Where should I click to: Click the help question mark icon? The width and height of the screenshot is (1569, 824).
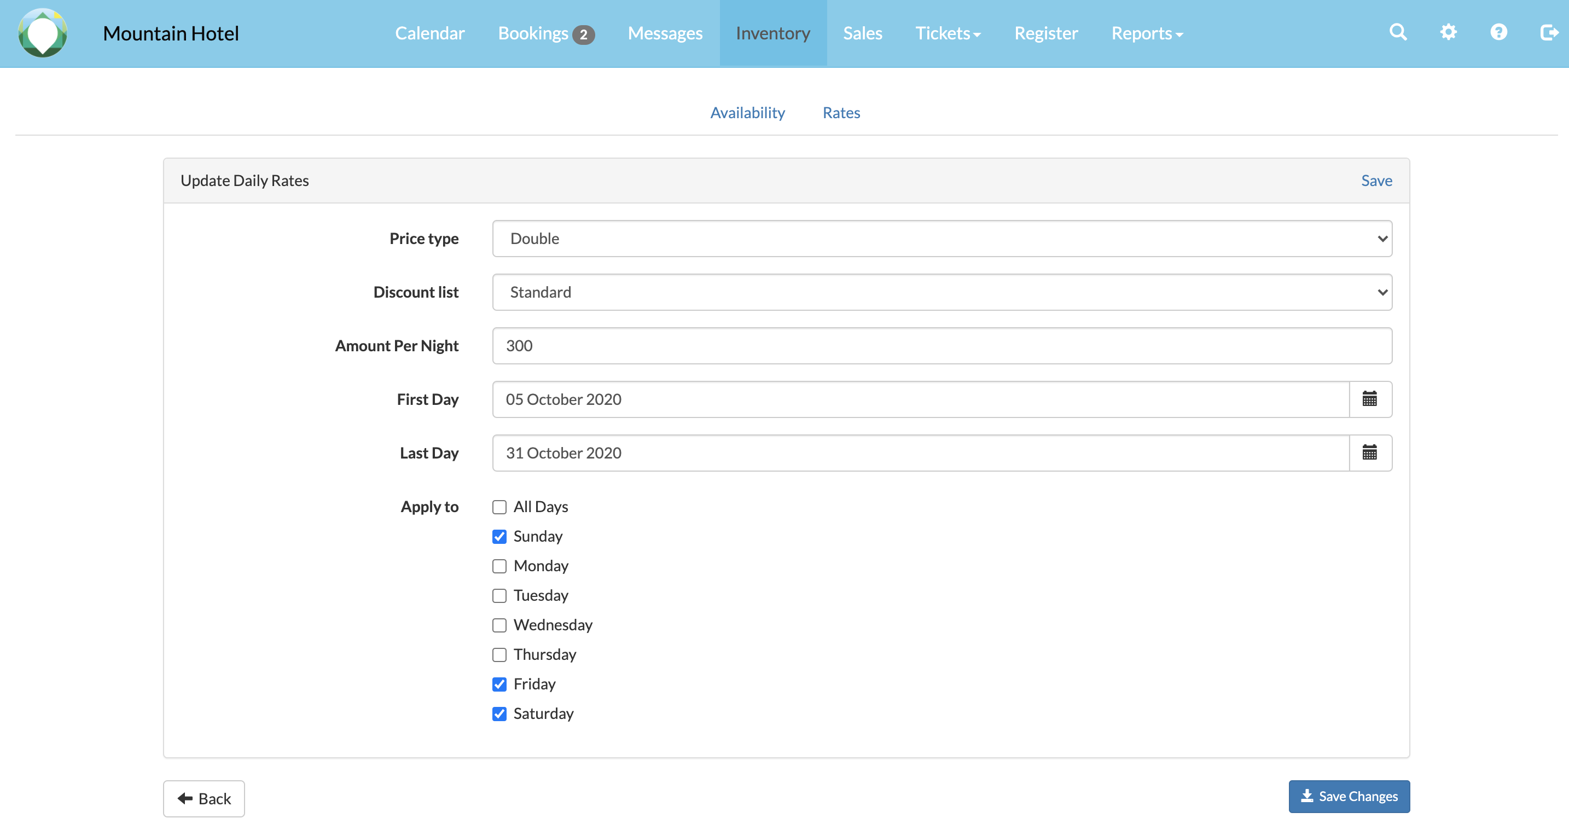[1498, 32]
